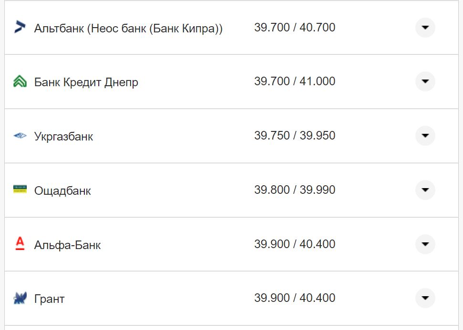Expand Банк Кредит Днепр rate details
This screenshot has height=330, width=463.
[x=425, y=81]
